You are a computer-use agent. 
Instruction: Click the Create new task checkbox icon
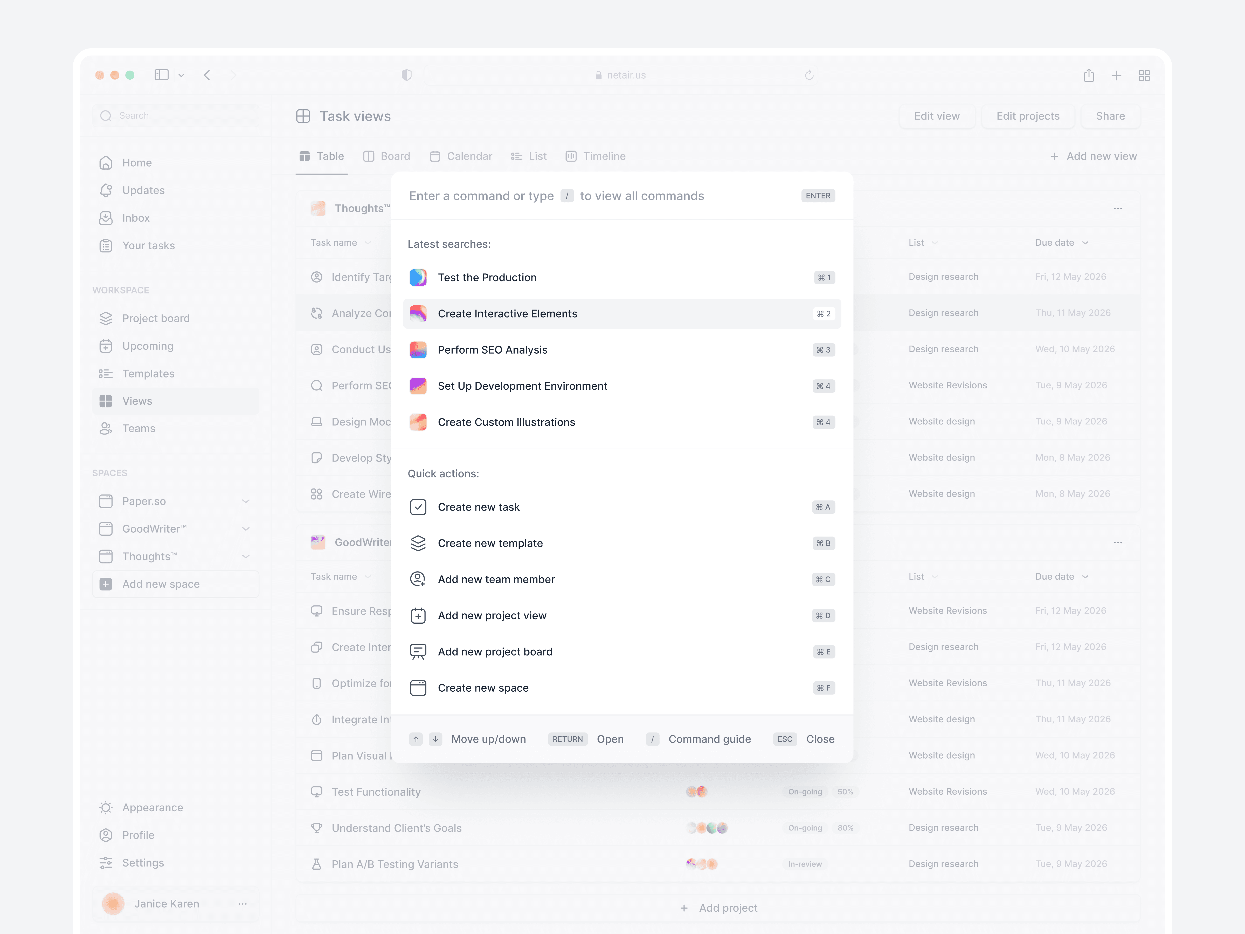[x=418, y=507]
